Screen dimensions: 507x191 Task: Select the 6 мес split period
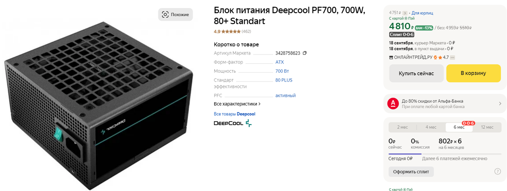coord(459,127)
